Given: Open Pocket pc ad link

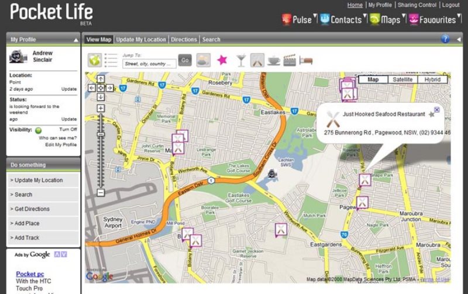Looking at the screenshot, I should coord(30,274).
